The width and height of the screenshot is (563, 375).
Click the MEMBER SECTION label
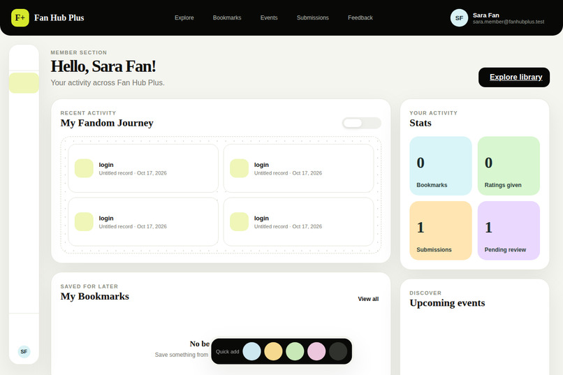(79, 52)
